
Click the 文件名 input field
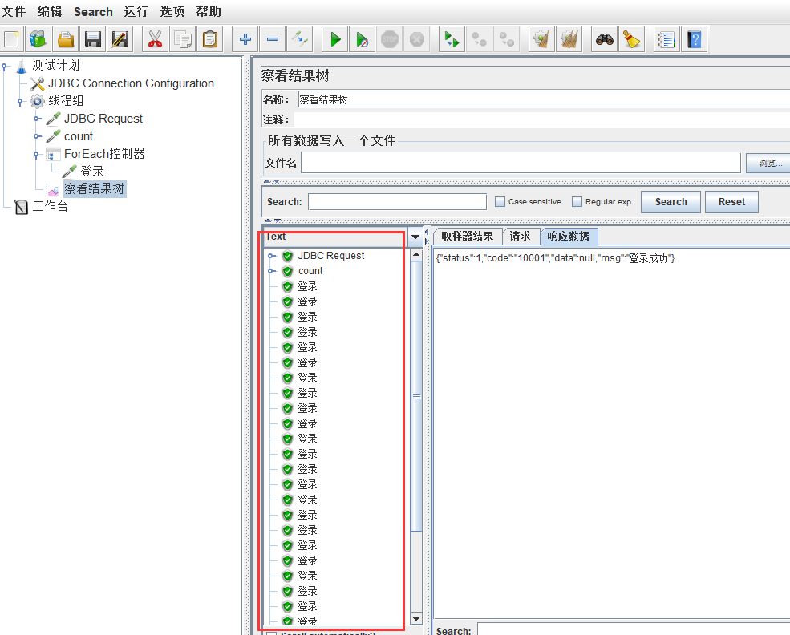[521, 163]
